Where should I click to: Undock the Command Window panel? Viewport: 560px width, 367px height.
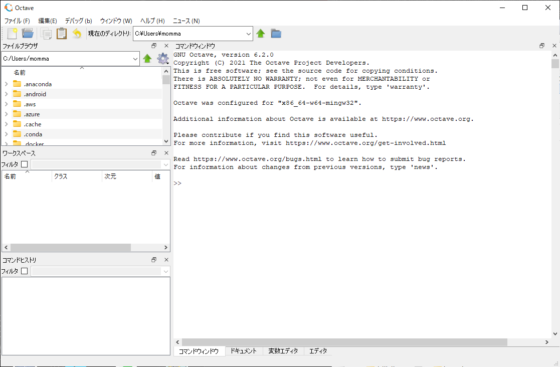(542, 46)
